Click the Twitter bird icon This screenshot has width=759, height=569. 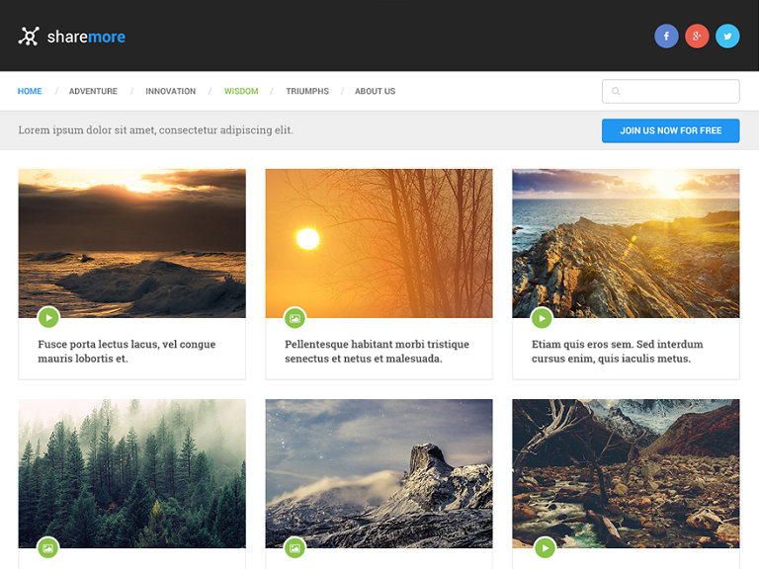[x=727, y=37]
